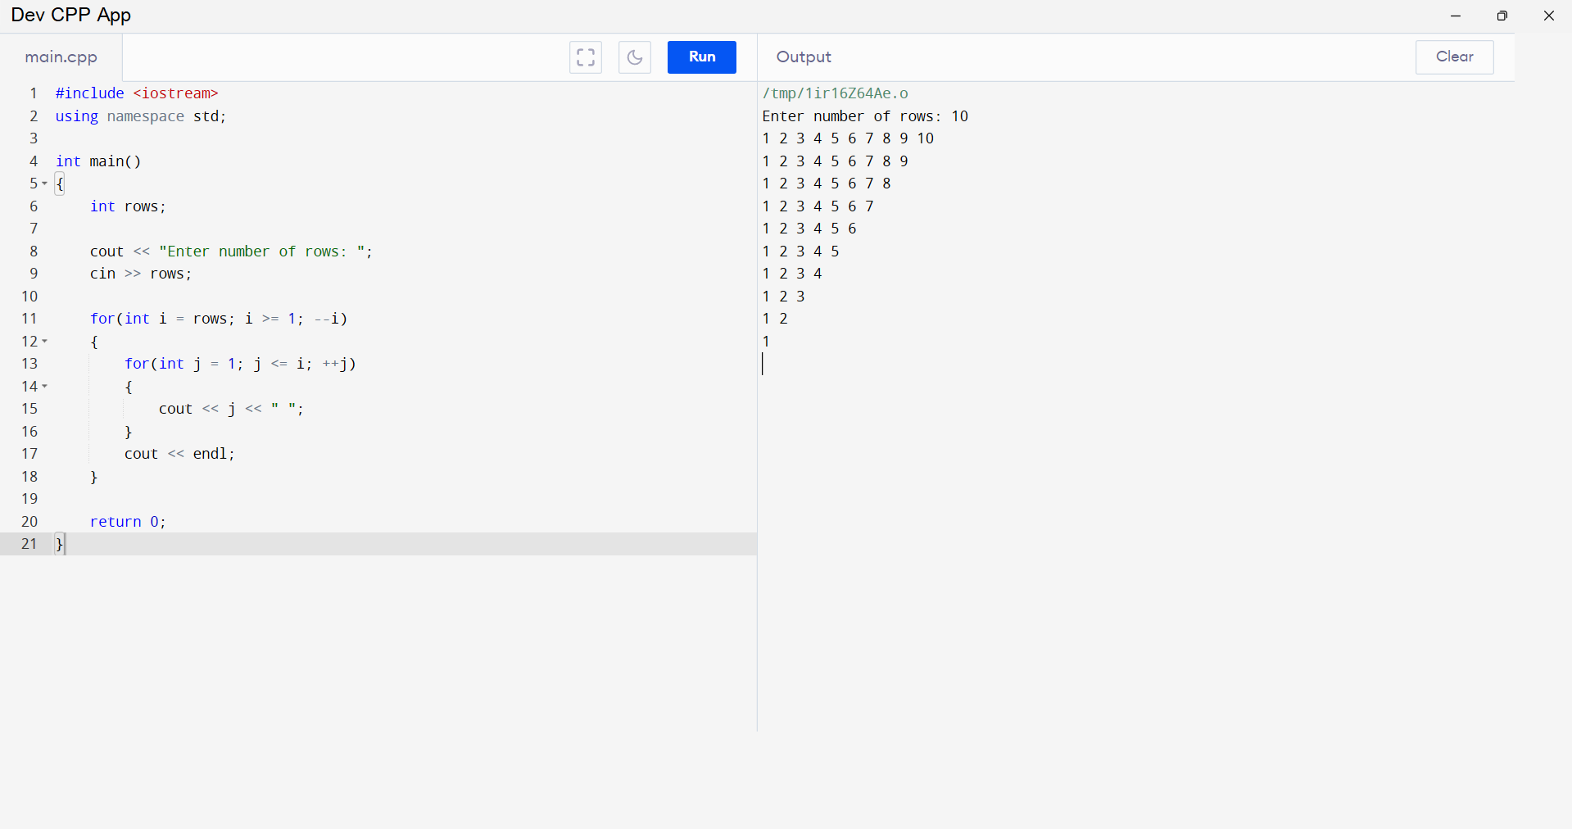Viewport: 1572px width, 829px height.
Task: Clear the output panel
Action: 1455,57
